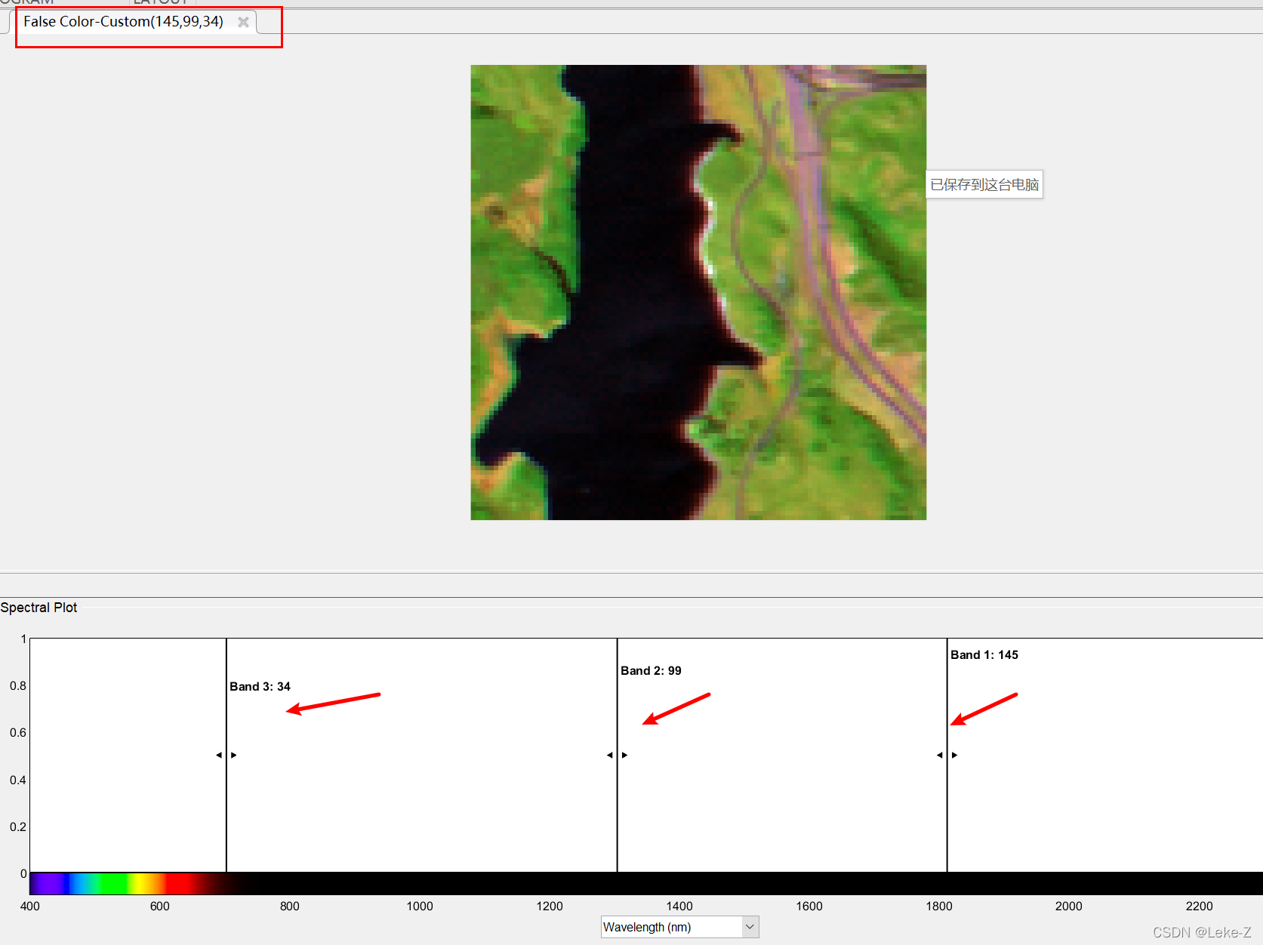Nudge Band 1 marker right using its arrow
This screenshot has width=1263, height=945.
pos(953,755)
